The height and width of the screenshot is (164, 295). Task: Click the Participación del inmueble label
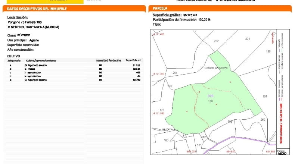click(175, 19)
